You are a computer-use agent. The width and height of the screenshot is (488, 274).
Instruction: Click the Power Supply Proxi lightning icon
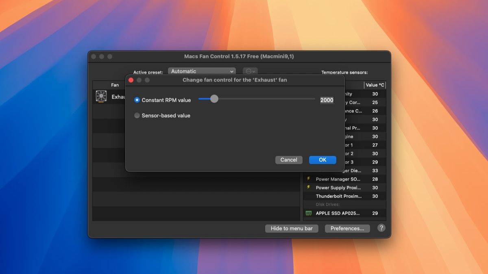[x=309, y=188]
